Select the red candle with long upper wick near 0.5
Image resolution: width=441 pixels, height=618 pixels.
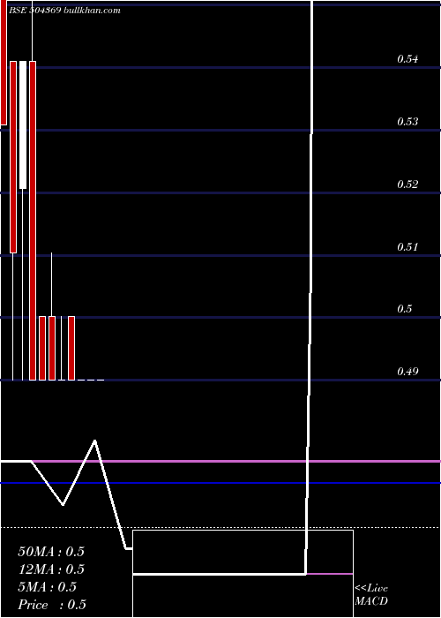pyautogui.click(x=51, y=348)
